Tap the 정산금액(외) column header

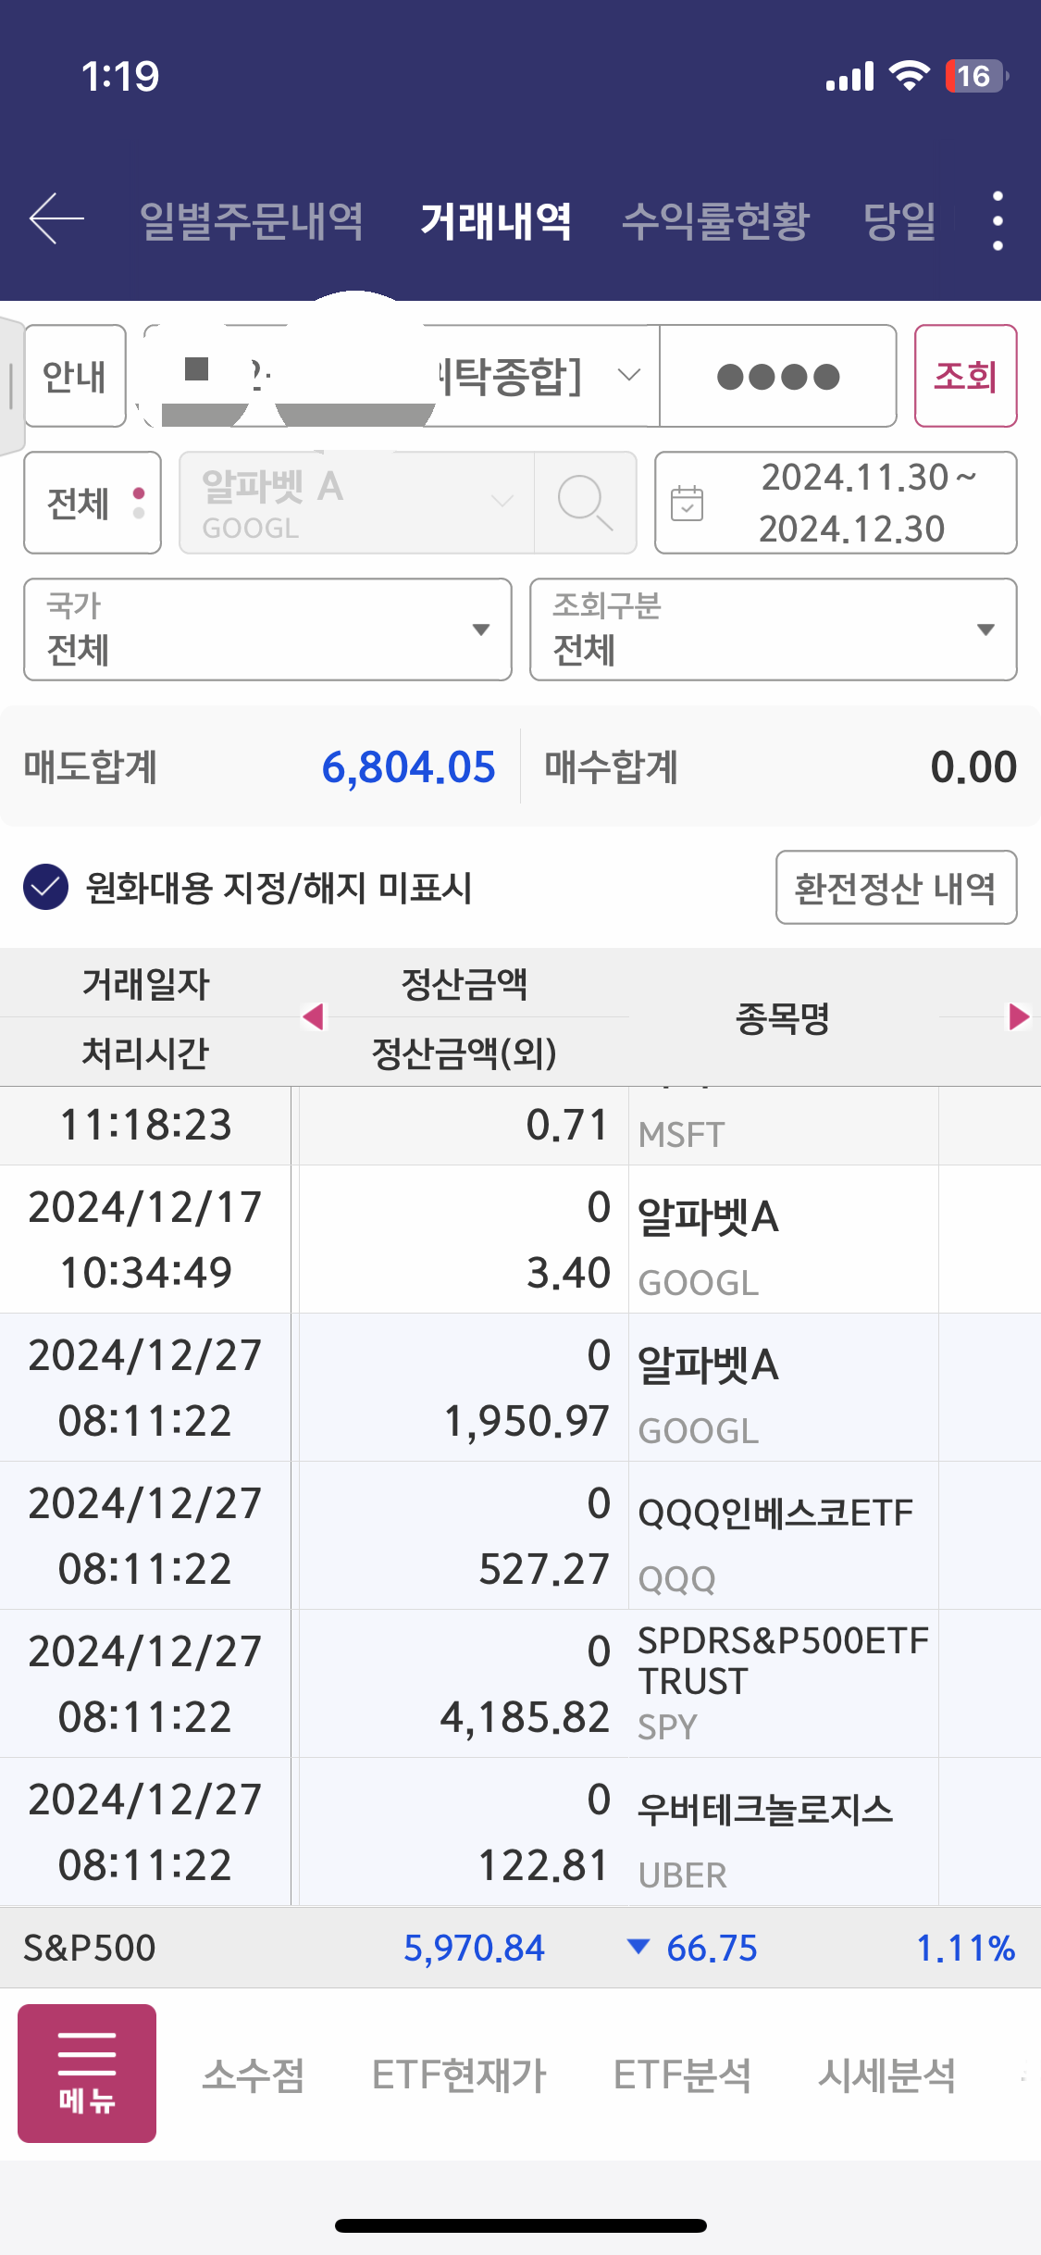pyautogui.click(x=464, y=1053)
